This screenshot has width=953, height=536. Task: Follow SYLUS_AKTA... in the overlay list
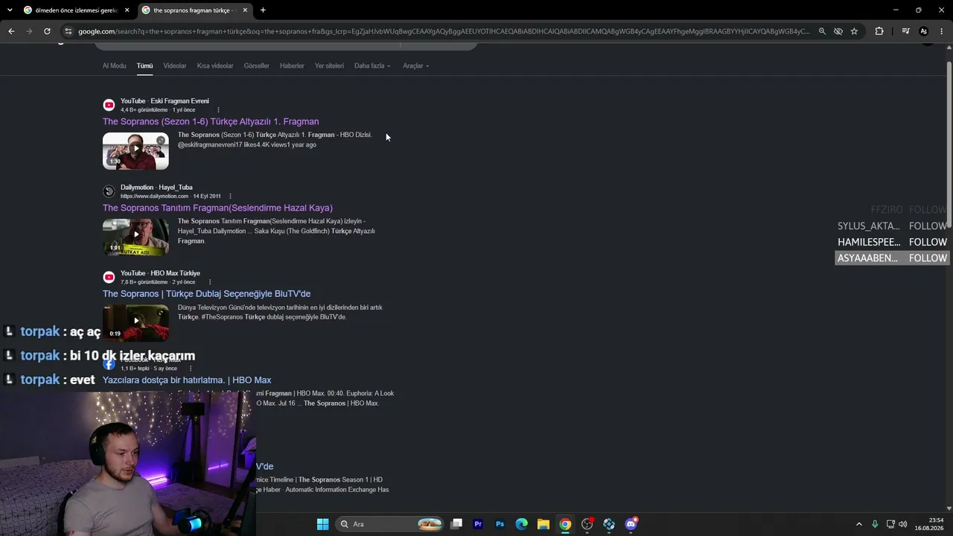pos(928,226)
